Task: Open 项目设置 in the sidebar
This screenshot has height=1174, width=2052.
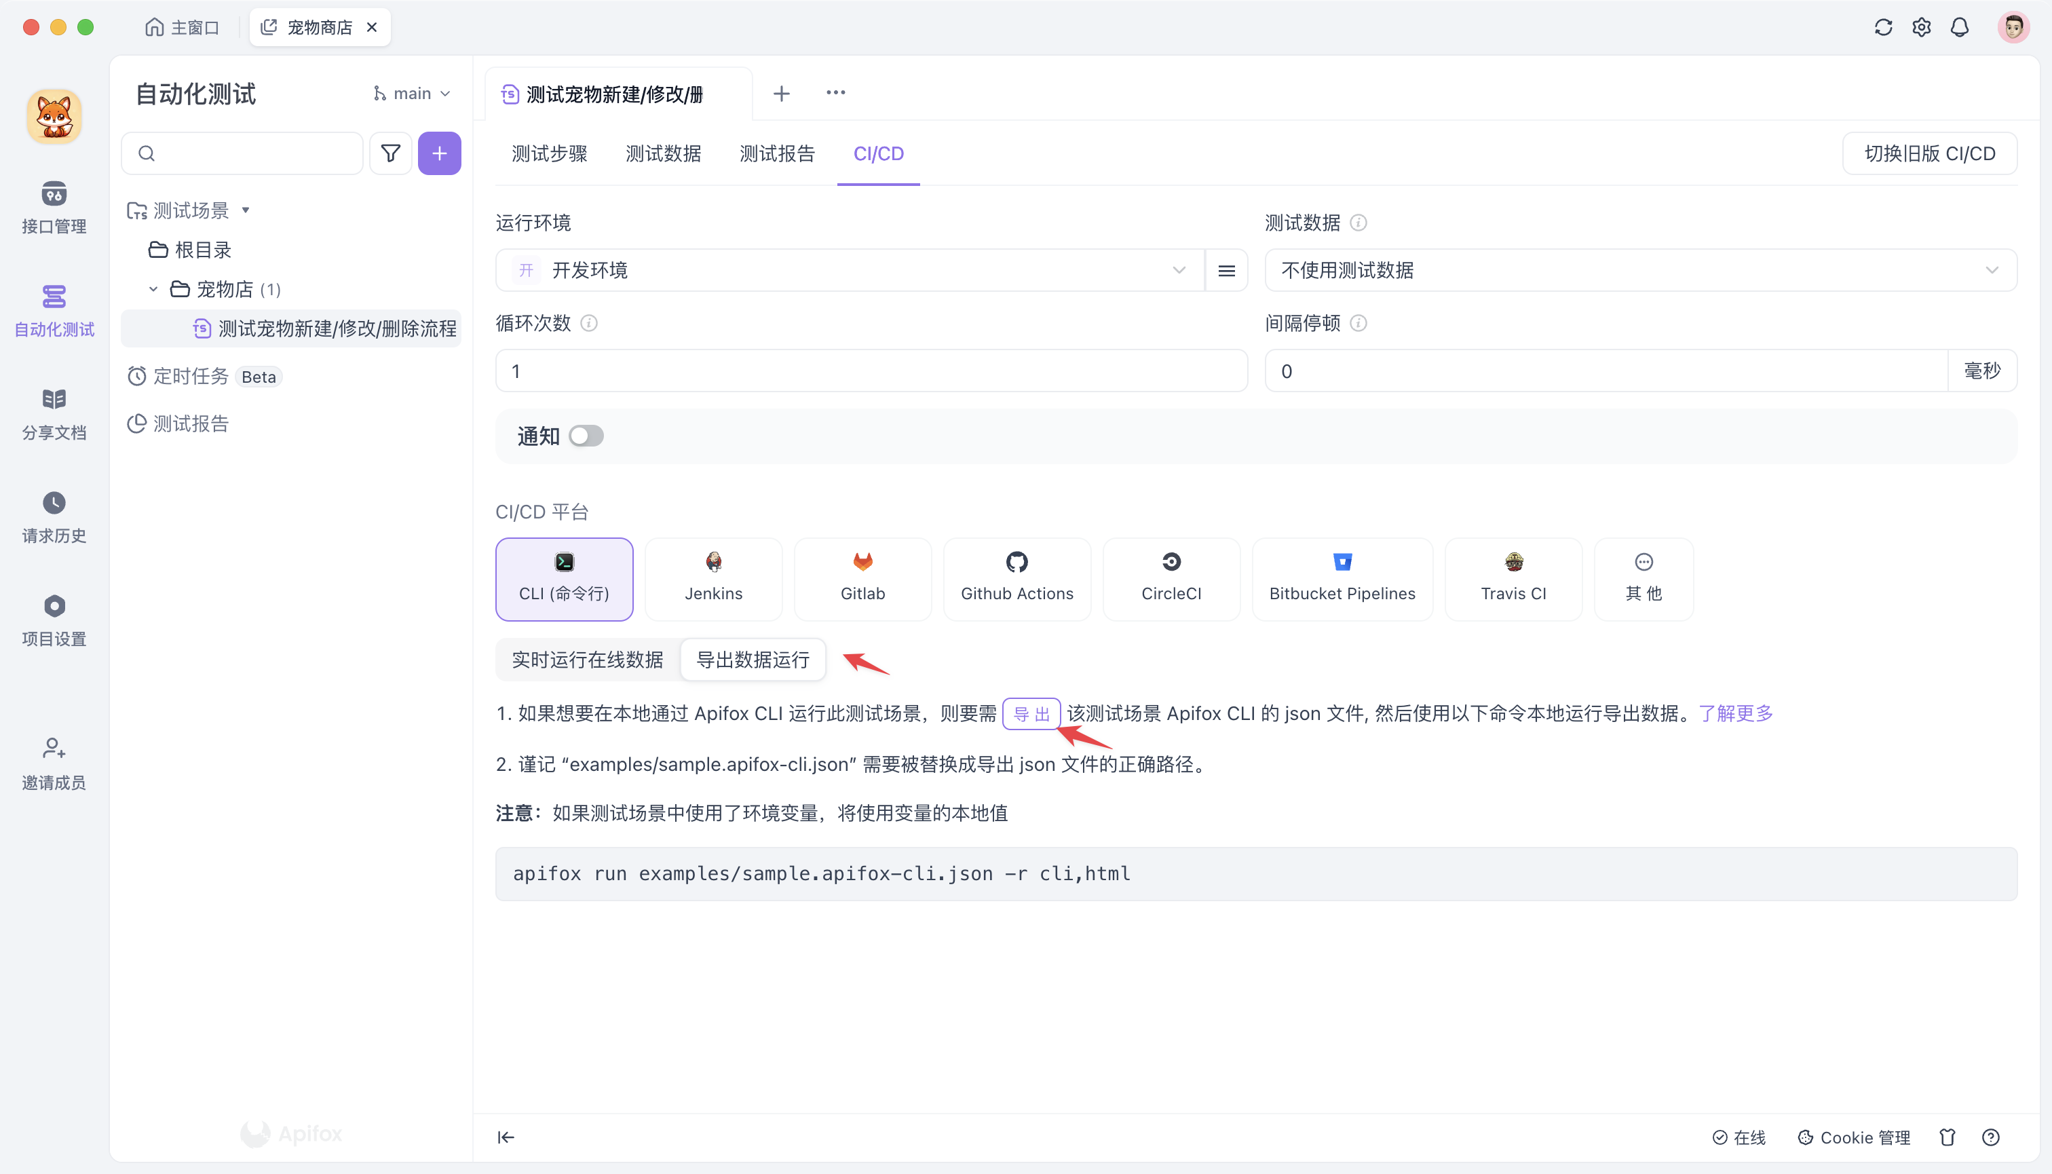Action: coord(53,620)
